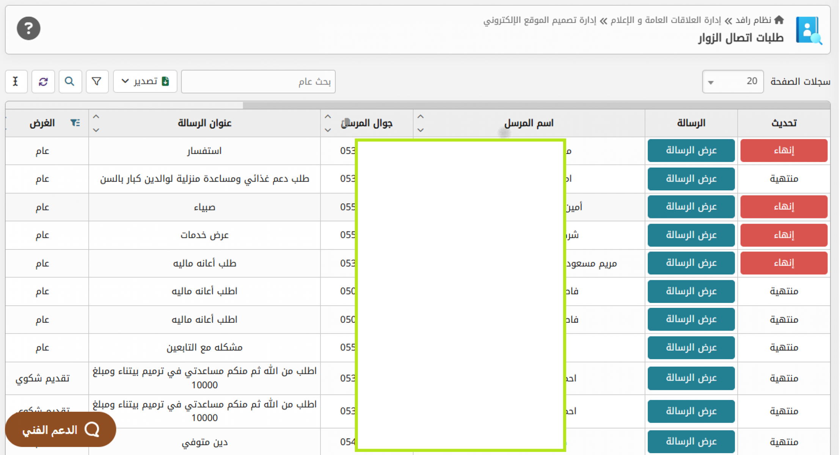840x455 pixels.
Task: Open the الدعم الفني support chat button
Action: click(x=60, y=429)
